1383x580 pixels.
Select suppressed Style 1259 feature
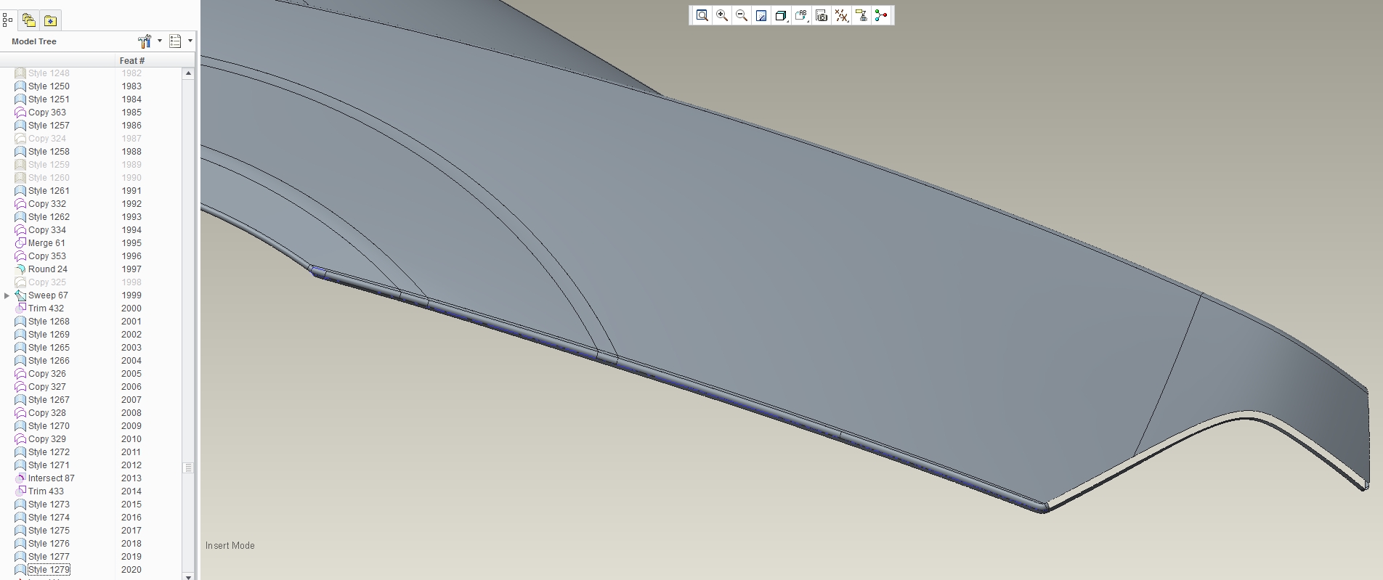49,165
